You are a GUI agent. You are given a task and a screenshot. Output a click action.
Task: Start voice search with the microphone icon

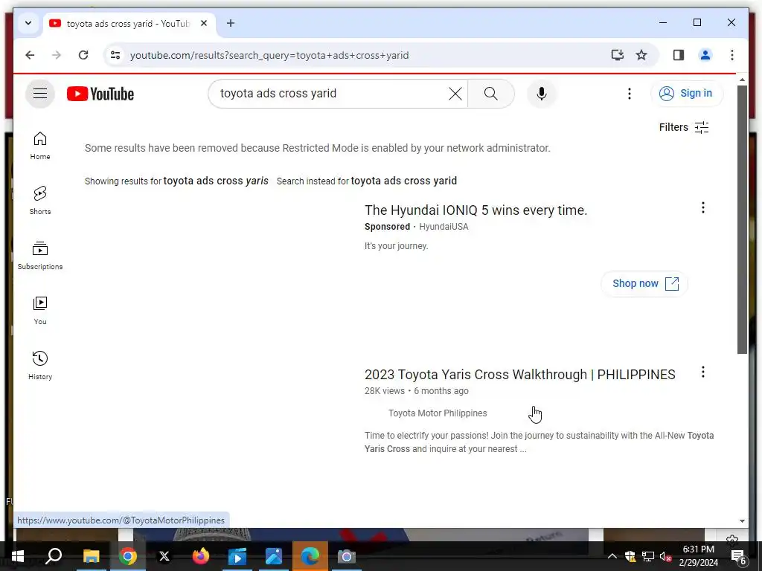tap(542, 93)
